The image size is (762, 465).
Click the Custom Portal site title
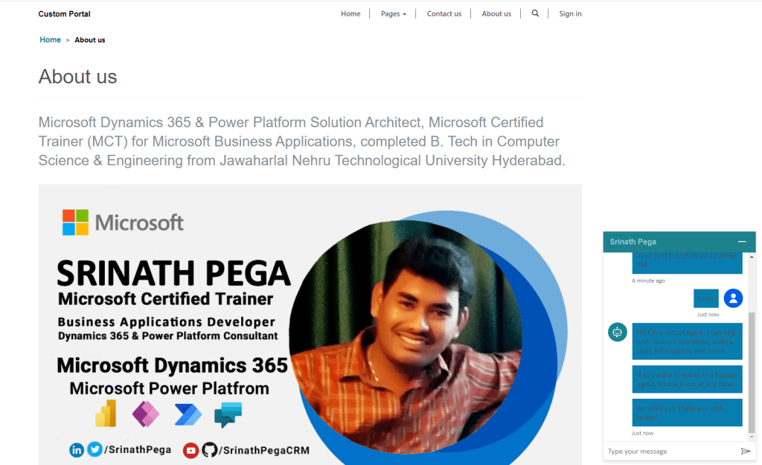tap(64, 14)
